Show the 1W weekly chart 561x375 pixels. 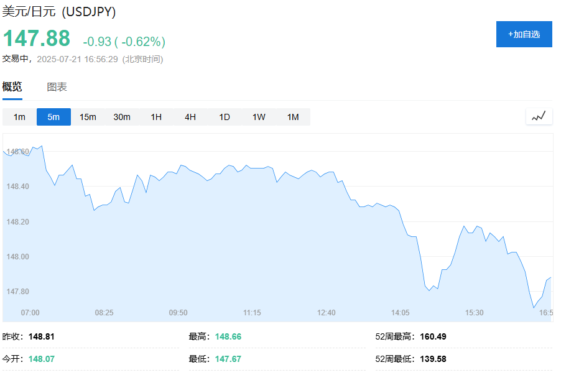(259, 117)
